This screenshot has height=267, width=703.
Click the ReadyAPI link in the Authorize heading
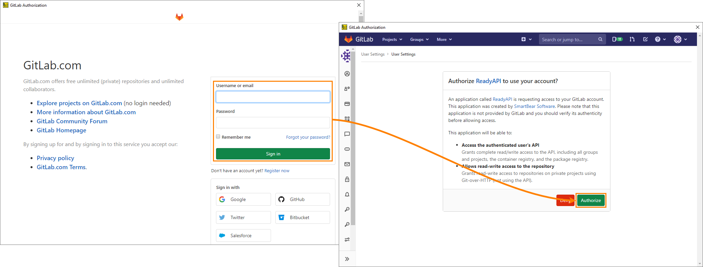tap(488, 81)
